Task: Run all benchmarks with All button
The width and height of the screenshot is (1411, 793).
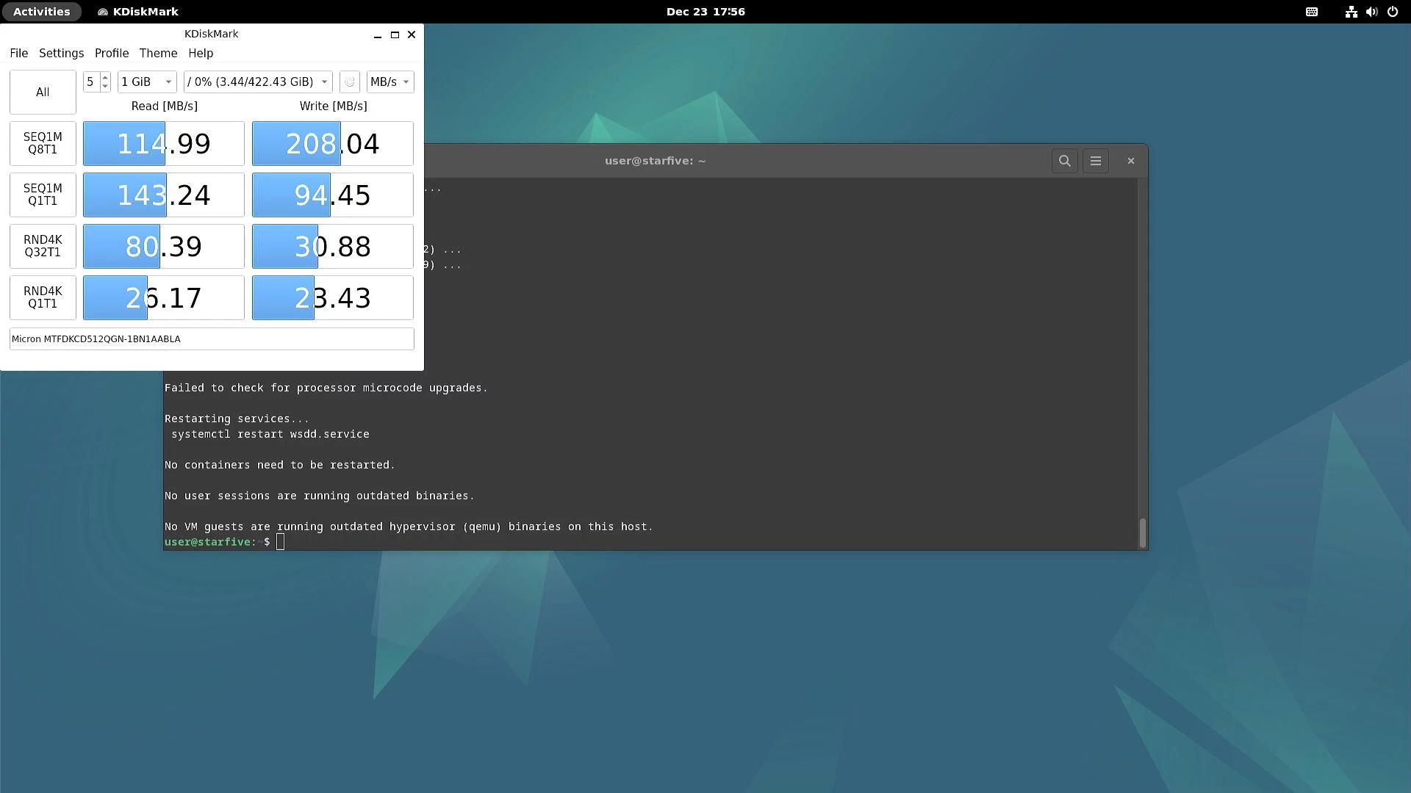Action: pos(43,93)
